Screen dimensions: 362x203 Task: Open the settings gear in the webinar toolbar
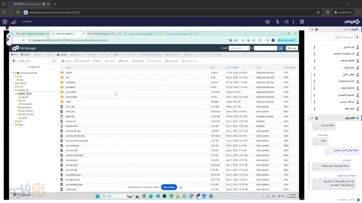click(x=5, y=22)
